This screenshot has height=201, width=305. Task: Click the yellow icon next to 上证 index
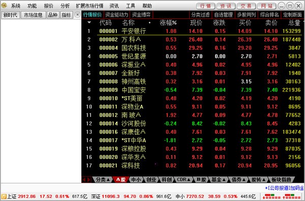click(4, 196)
